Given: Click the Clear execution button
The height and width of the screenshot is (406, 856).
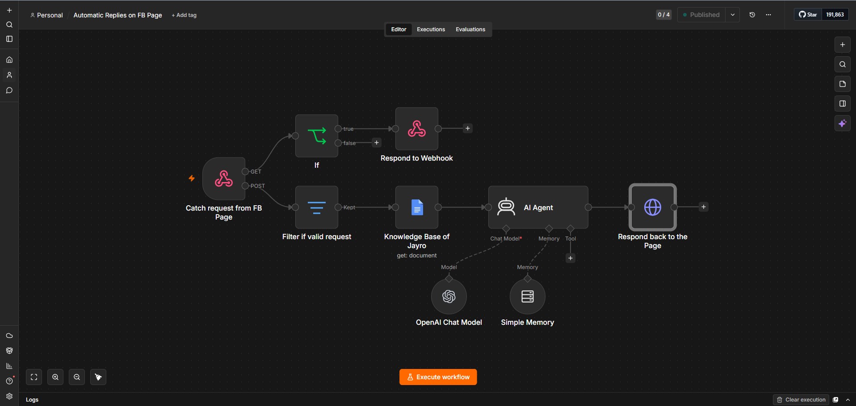Looking at the screenshot, I should pos(801,400).
